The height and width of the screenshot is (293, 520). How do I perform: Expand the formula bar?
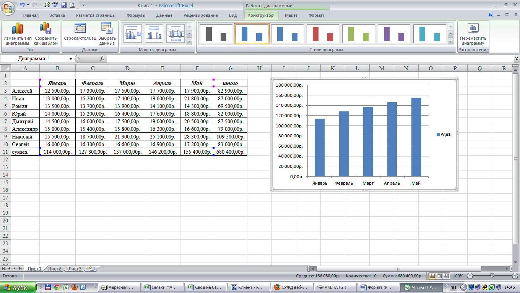[517, 59]
